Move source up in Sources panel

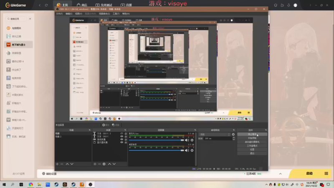pyautogui.click(x=109, y=164)
